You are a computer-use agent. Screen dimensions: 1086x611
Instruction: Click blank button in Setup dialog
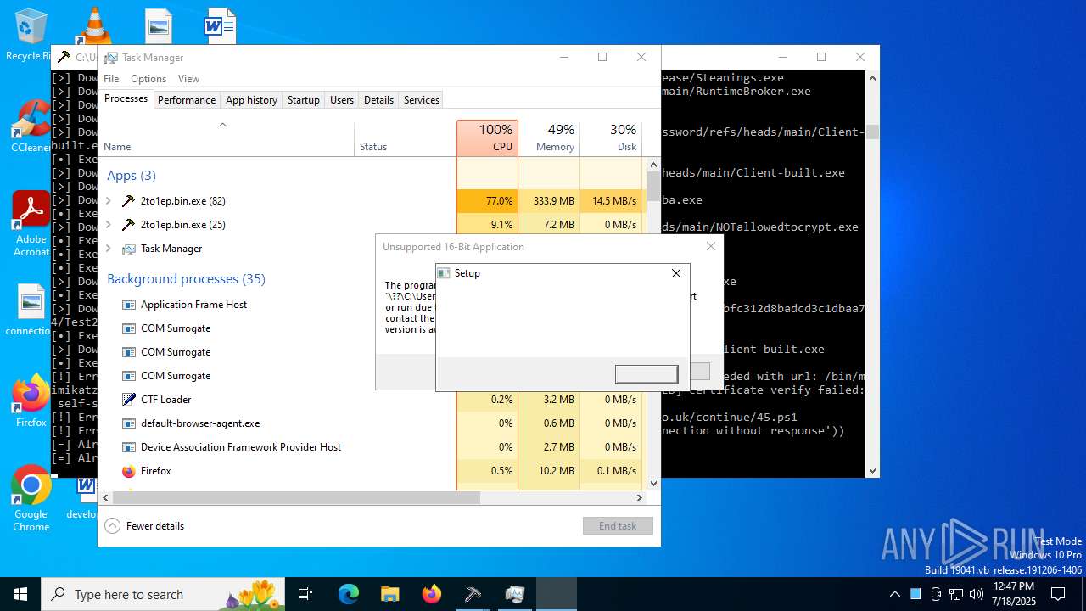tap(647, 374)
